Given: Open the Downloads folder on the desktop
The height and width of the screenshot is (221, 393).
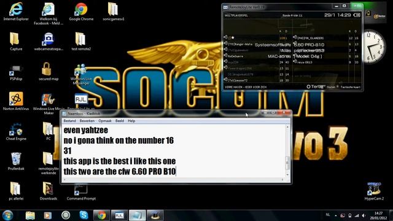Looking at the screenshot, I should coord(48,191).
